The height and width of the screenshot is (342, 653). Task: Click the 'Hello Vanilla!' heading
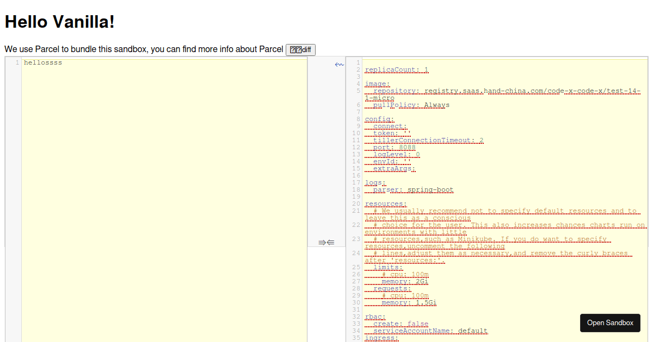click(x=60, y=22)
